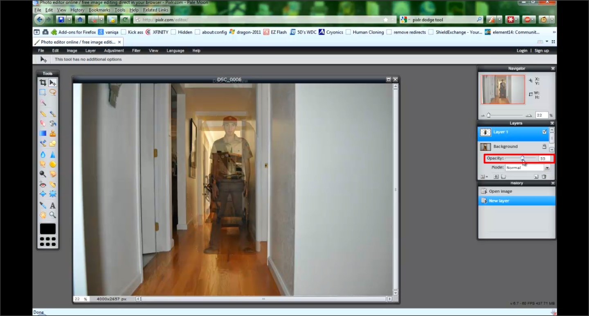Select the rectangular Marquee tool
The width and height of the screenshot is (589, 316).
[x=43, y=93]
